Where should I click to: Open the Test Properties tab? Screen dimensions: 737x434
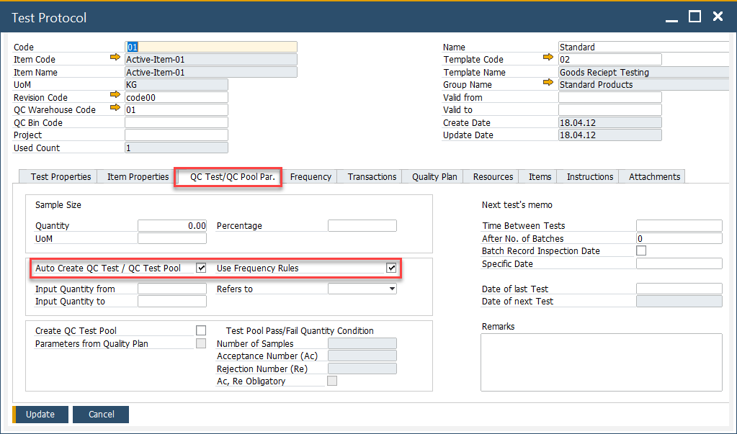[x=61, y=177]
